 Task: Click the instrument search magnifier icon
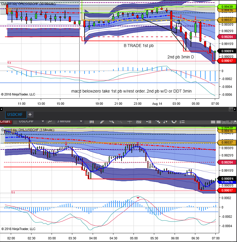50,121
